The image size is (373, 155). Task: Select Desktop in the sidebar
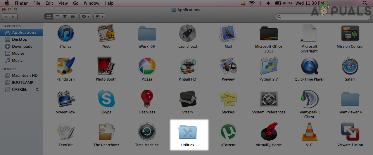click(22, 39)
